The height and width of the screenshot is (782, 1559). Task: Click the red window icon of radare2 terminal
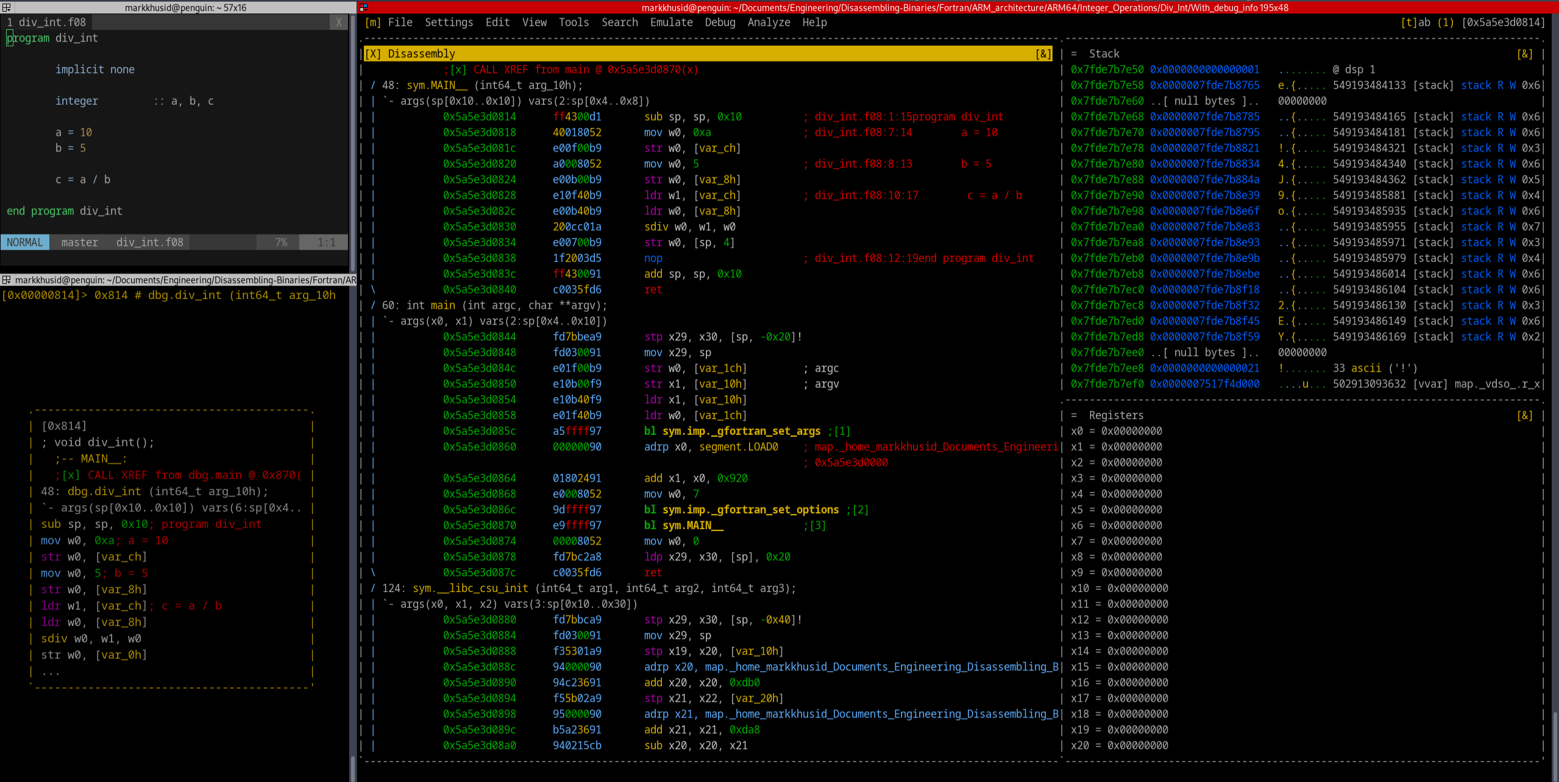(x=363, y=7)
